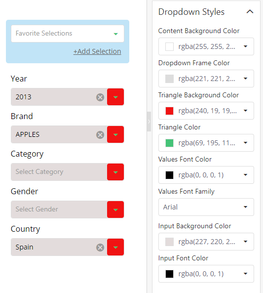This screenshot has width=263, height=293.
Task: Open the Country dropdown red arrow
Action: click(115, 247)
